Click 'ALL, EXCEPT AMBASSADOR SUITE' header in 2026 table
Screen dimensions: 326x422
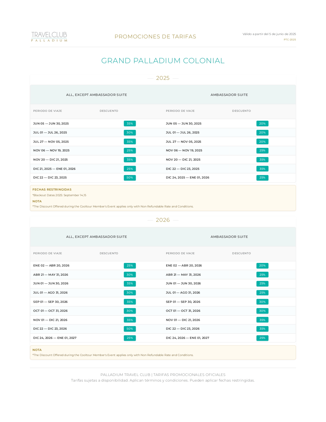(97, 237)
